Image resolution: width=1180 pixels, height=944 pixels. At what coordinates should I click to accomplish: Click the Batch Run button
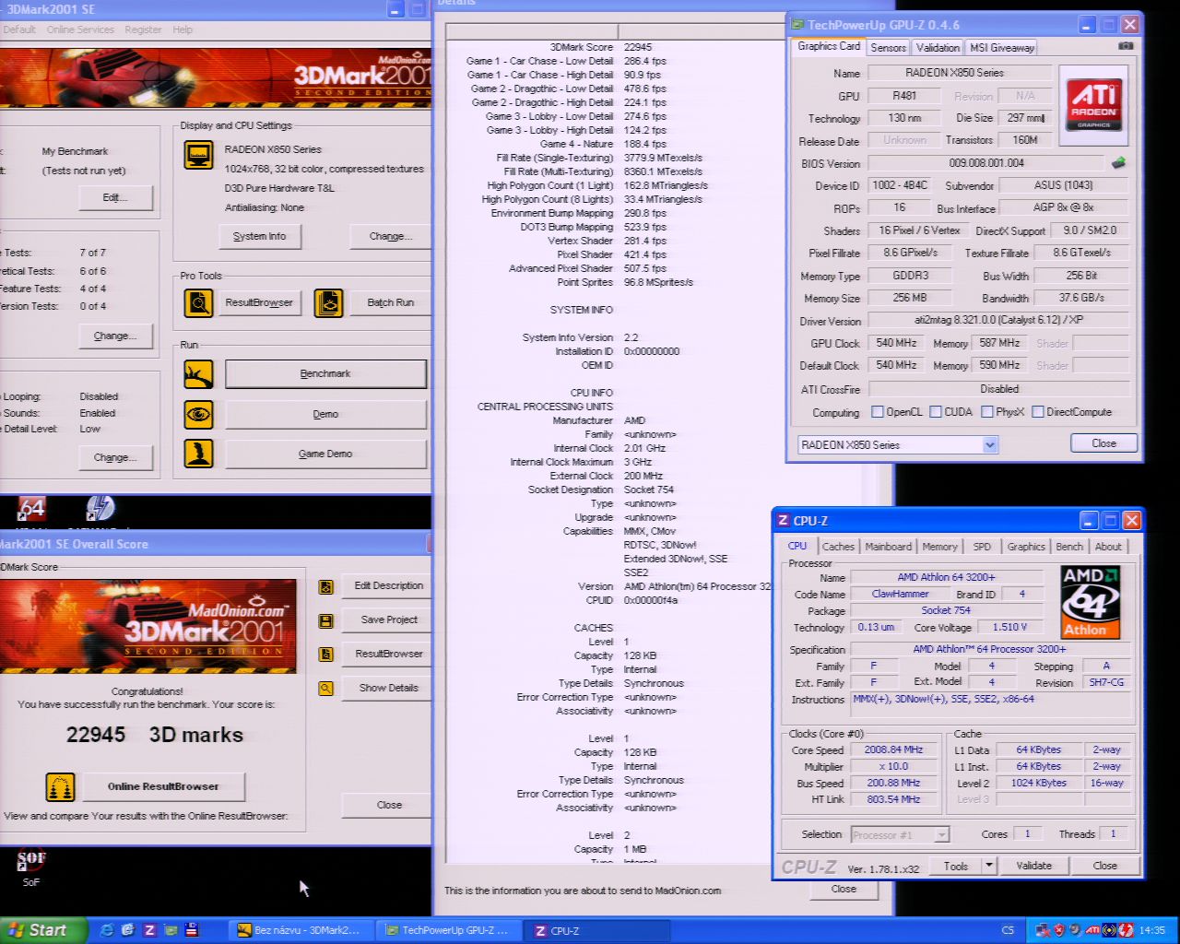tap(390, 302)
